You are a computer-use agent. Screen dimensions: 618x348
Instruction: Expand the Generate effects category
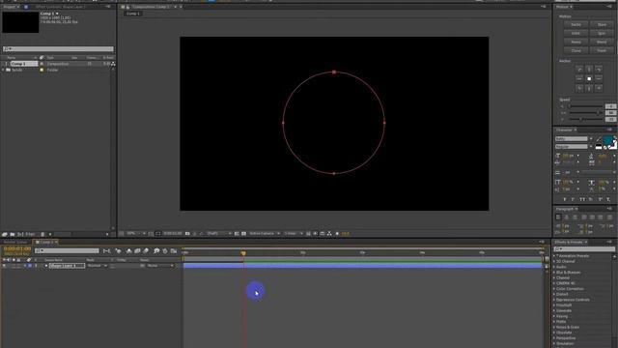tap(554, 311)
